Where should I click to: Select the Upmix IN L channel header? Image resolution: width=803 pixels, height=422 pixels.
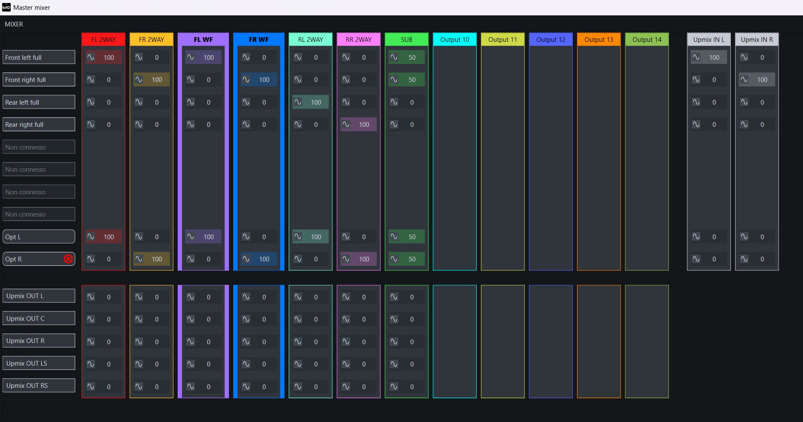pyautogui.click(x=709, y=39)
